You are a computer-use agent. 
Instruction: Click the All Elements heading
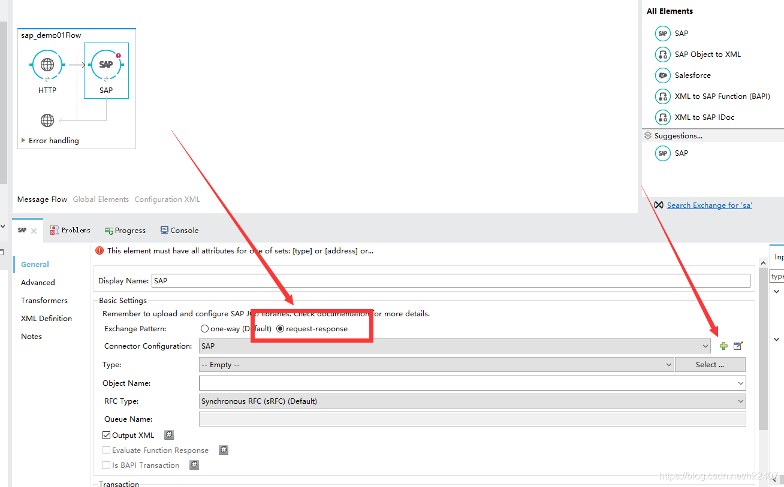point(670,11)
